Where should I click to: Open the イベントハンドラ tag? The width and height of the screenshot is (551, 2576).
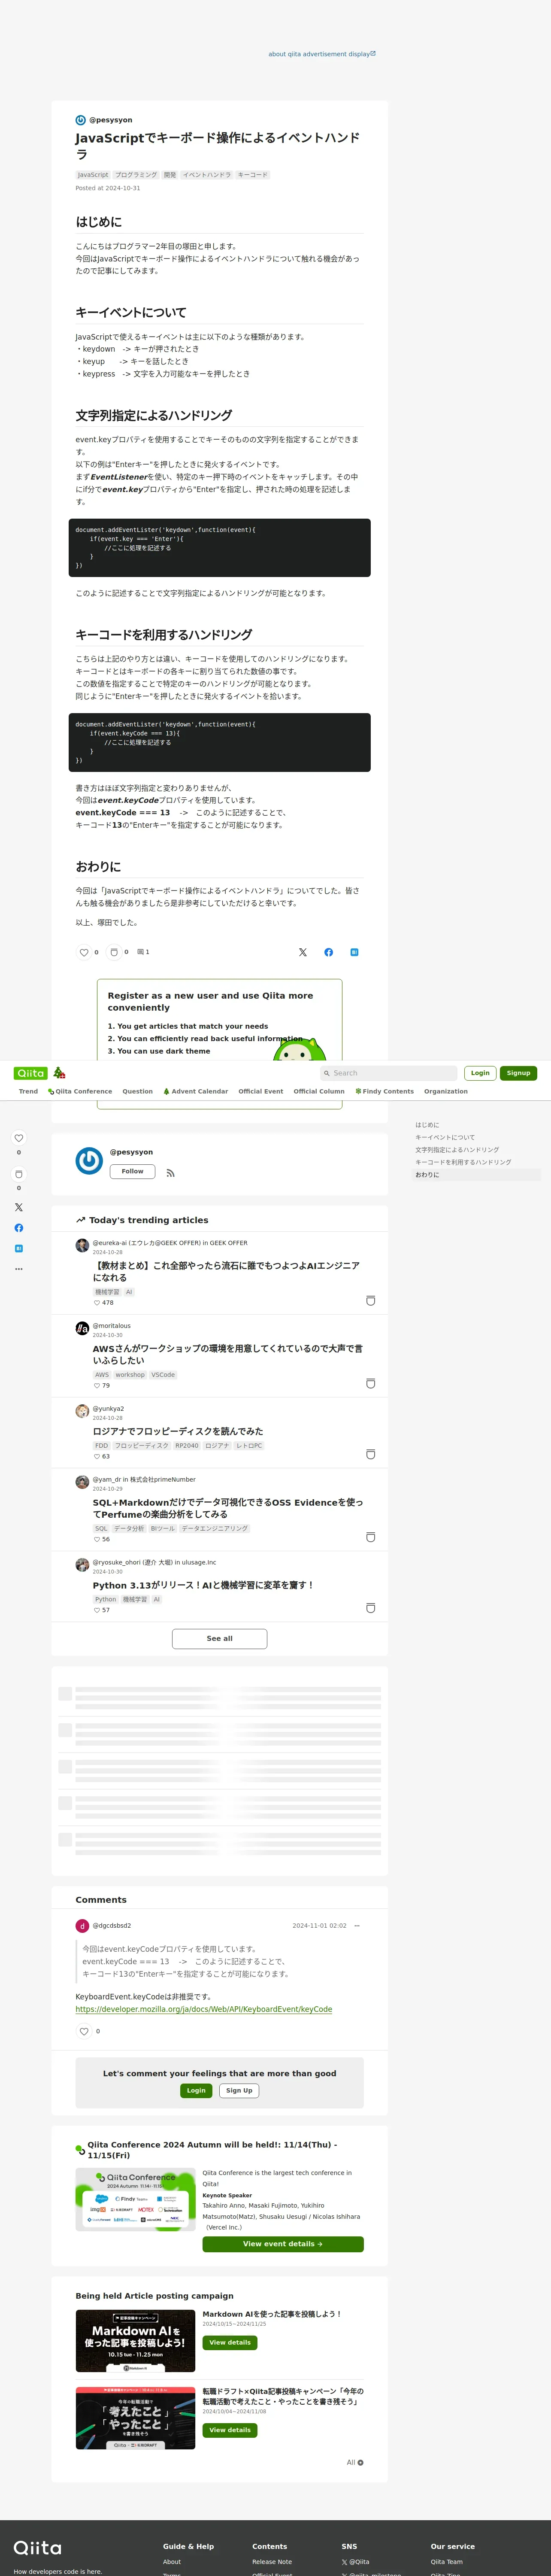[207, 175]
